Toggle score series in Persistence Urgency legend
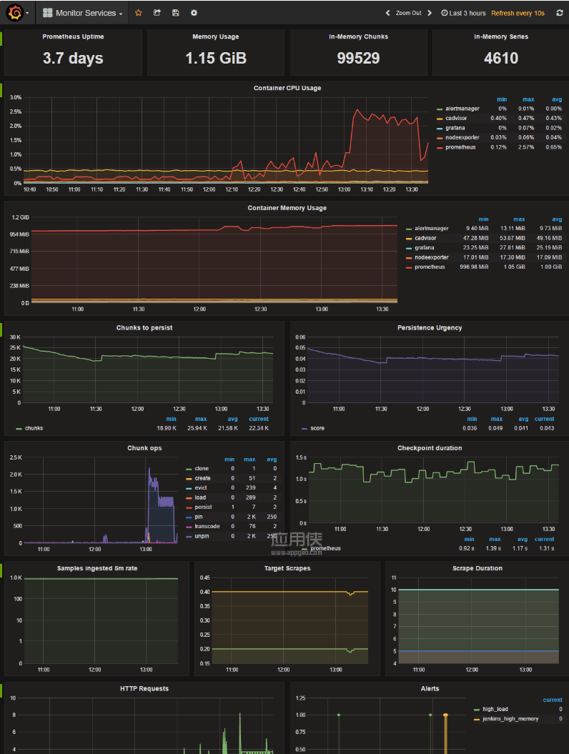569x754 pixels. (317, 428)
